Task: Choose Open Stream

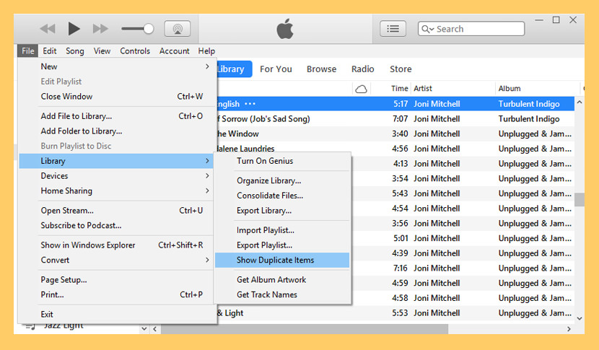Action: [x=116, y=211]
